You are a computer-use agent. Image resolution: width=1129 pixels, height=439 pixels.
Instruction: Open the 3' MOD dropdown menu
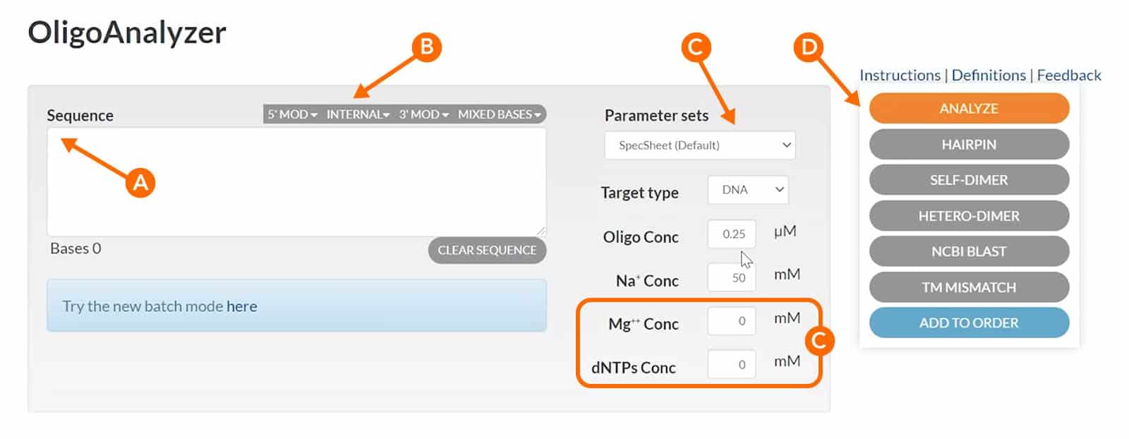423,114
